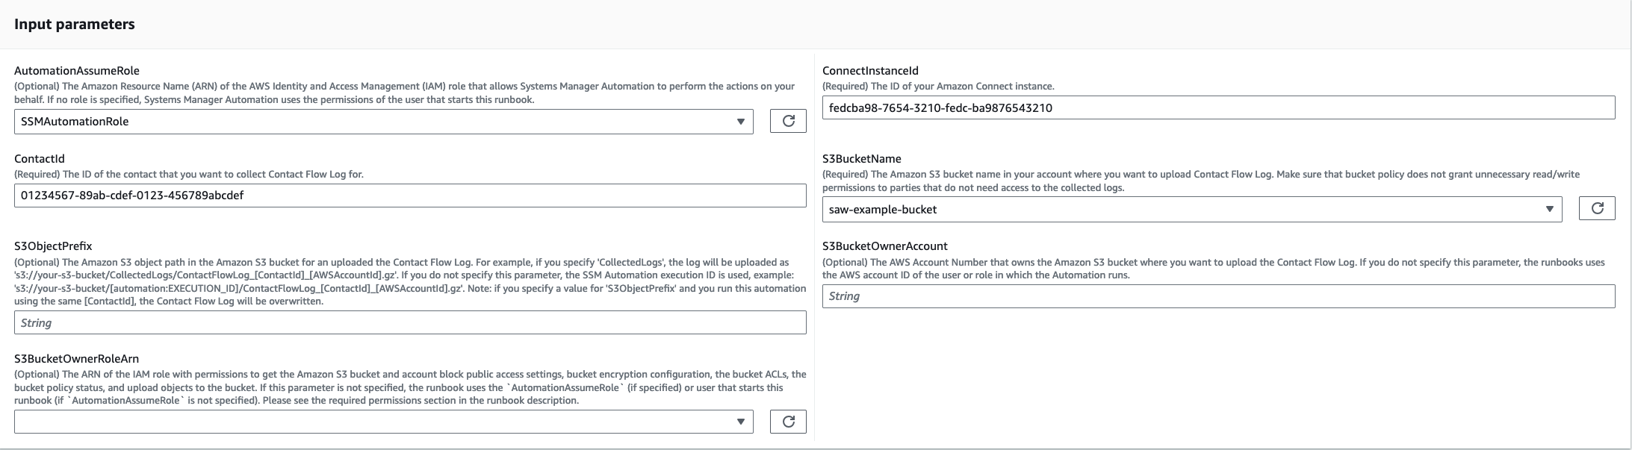Screen dimensions: 1632x450
Task: Expand the saw-example-bucket dropdown
Action: click(1191, 210)
